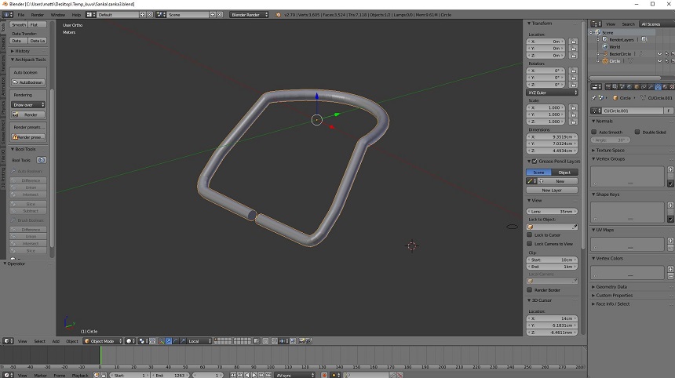Hide BezierCircle using its eye icon
The image size is (675, 378).
658,53
